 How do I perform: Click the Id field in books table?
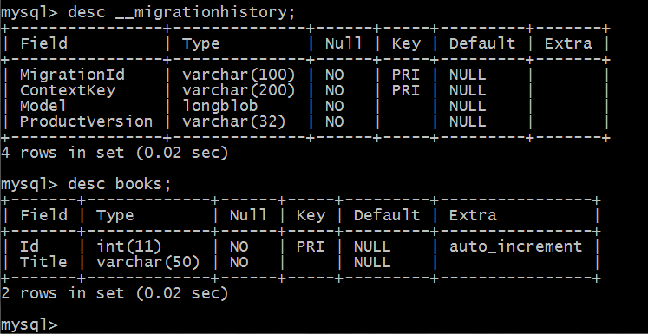click(x=29, y=246)
